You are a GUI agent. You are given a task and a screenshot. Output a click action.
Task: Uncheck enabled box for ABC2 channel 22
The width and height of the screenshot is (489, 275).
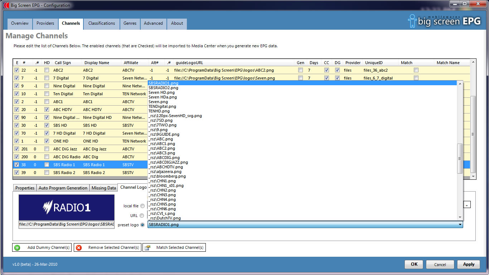[16, 70]
